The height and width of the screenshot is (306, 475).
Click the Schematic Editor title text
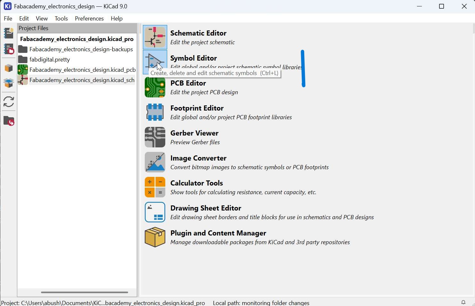(198, 33)
